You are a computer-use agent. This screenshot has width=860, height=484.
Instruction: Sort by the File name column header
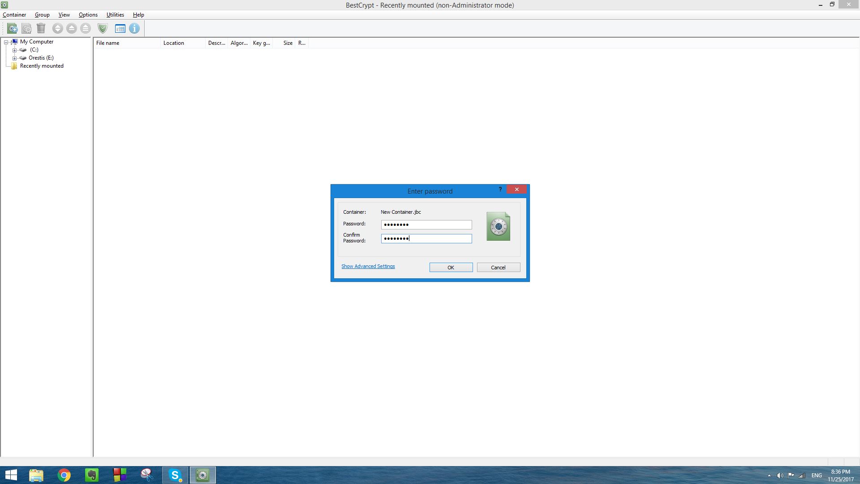(x=127, y=43)
